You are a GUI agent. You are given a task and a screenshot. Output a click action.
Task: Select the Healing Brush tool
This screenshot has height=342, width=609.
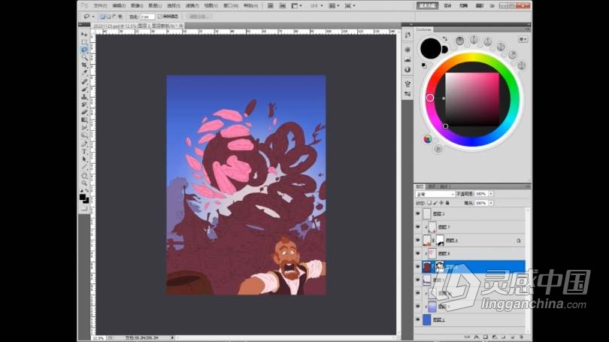84,81
